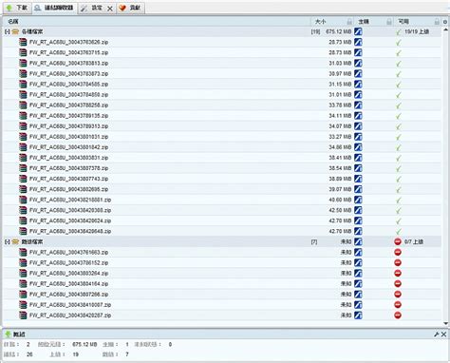The height and width of the screenshot is (363, 450).
Task: Open the Settings tab with wrench icon
Action: tap(92, 8)
